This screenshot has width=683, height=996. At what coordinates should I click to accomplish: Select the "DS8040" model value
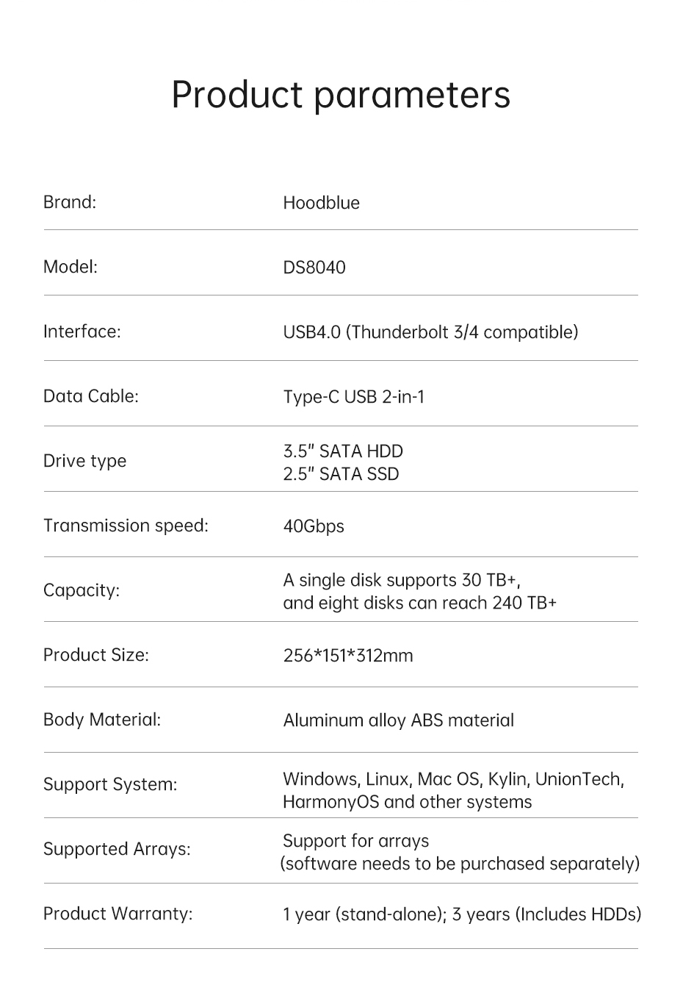tap(314, 268)
